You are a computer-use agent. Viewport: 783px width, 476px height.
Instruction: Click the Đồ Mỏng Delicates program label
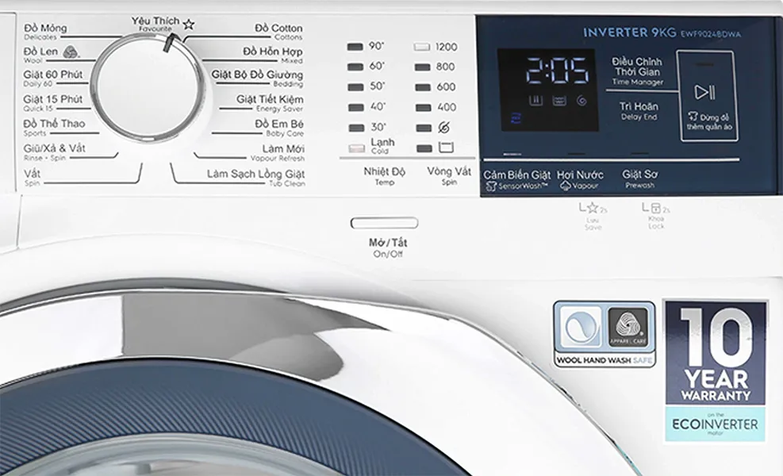click(x=45, y=31)
